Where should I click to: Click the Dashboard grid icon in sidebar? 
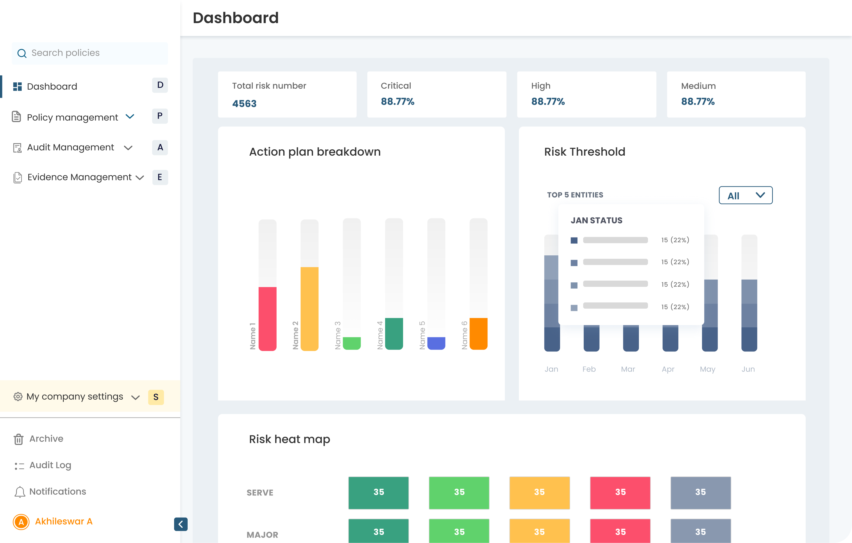click(17, 87)
